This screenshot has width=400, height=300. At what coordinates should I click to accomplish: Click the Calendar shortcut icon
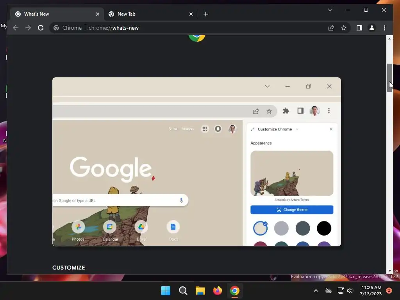(x=110, y=227)
